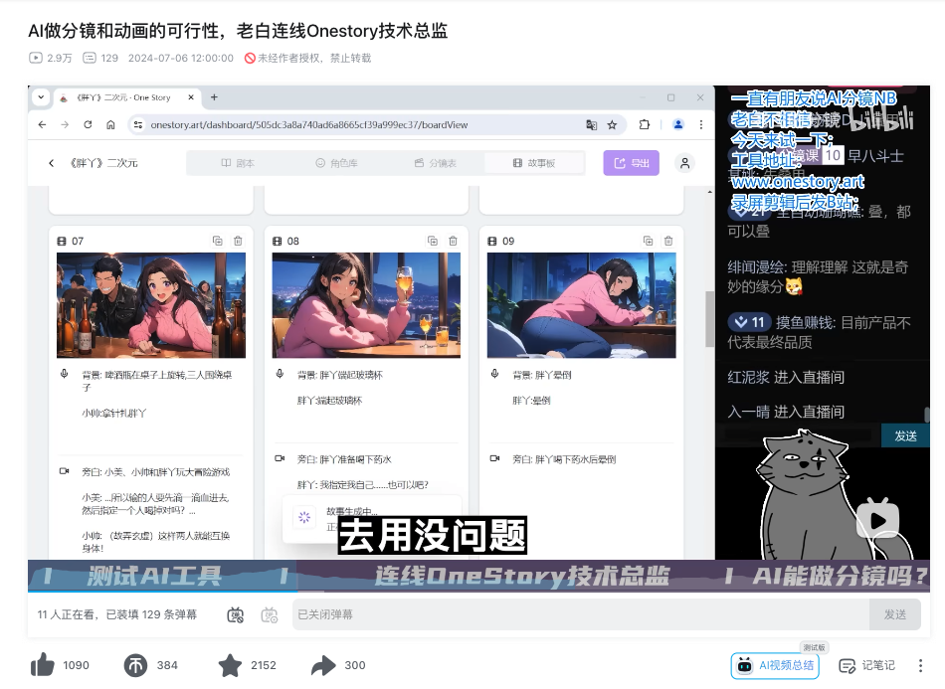Open the panel 08 storyboard image
Image resolution: width=945 pixels, height=689 pixels.
tap(366, 305)
